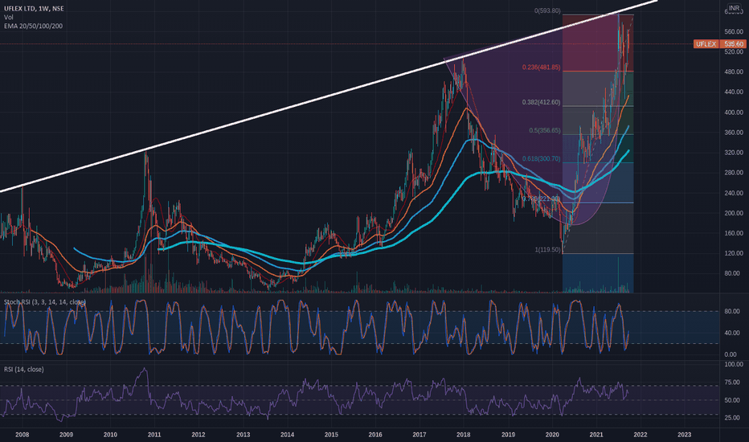Select the Fibonacci 0.618(300.70) level label
The image size is (749, 442).
click(x=541, y=158)
